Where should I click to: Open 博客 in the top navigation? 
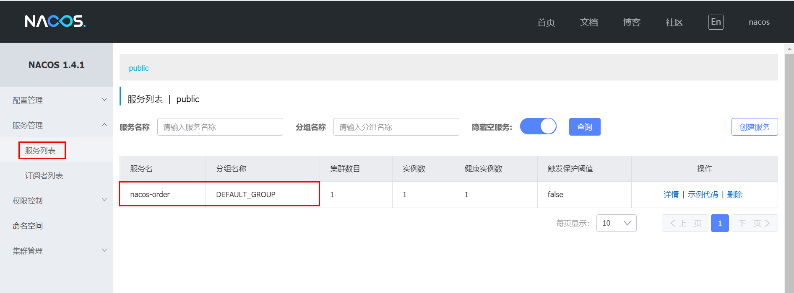[632, 22]
